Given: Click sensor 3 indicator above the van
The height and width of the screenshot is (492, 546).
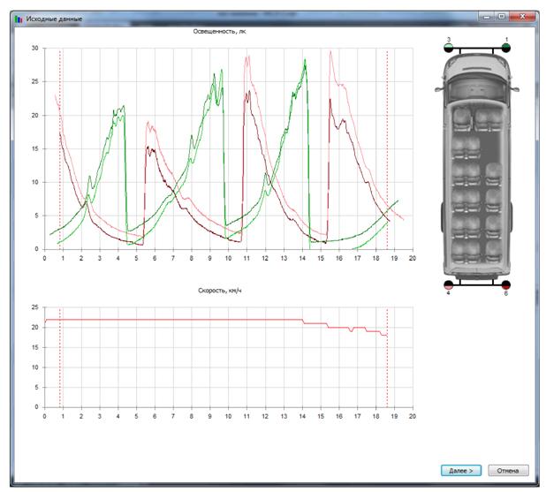Looking at the screenshot, I should click(449, 48).
